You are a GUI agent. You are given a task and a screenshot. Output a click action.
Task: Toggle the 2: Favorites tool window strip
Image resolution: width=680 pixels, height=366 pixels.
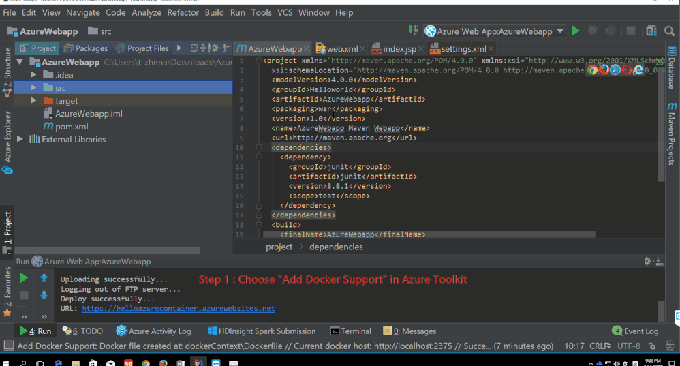[x=7, y=292]
